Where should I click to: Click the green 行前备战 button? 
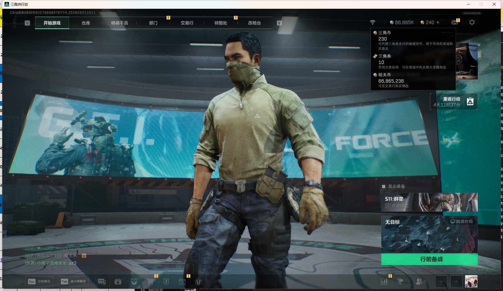[429, 259]
